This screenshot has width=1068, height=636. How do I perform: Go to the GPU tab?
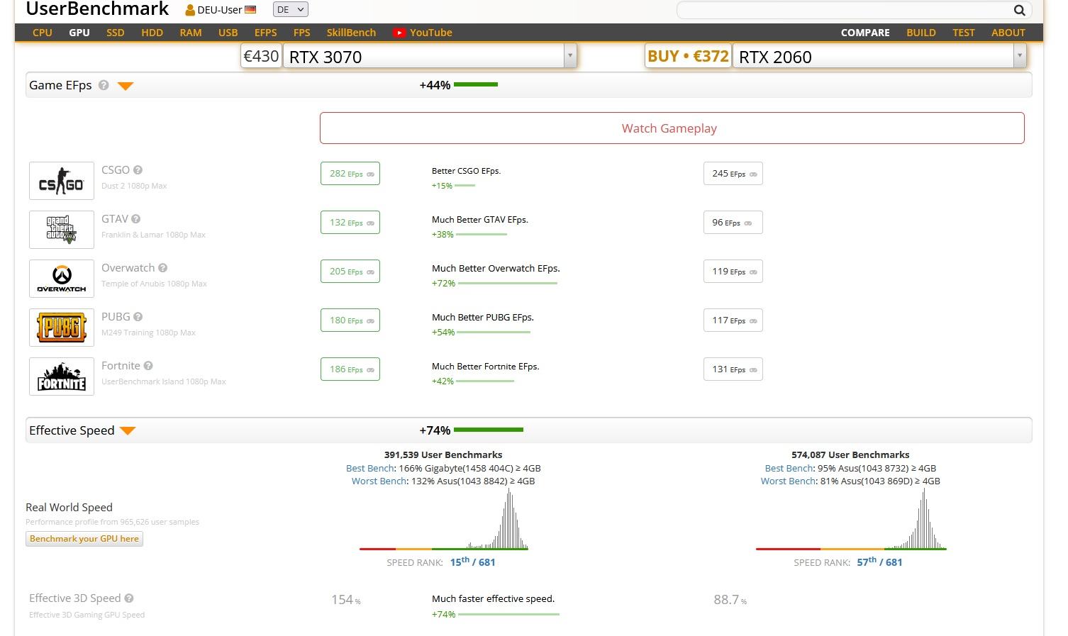[x=79, y=33]
